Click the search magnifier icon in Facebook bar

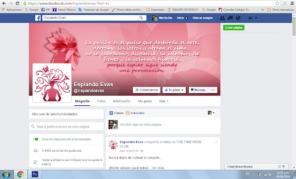pyautogui.click(x=141, y=18)
